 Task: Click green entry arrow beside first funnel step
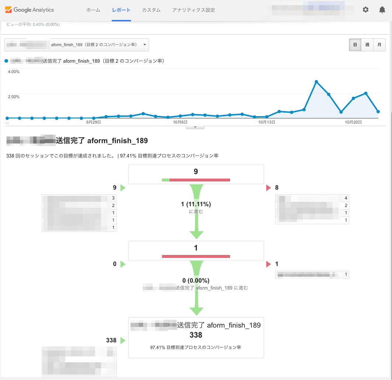pos(123,188)
